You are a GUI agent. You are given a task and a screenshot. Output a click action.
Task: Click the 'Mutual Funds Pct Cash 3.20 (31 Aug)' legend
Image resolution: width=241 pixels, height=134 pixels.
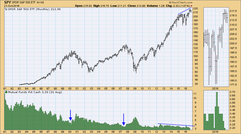35,92
